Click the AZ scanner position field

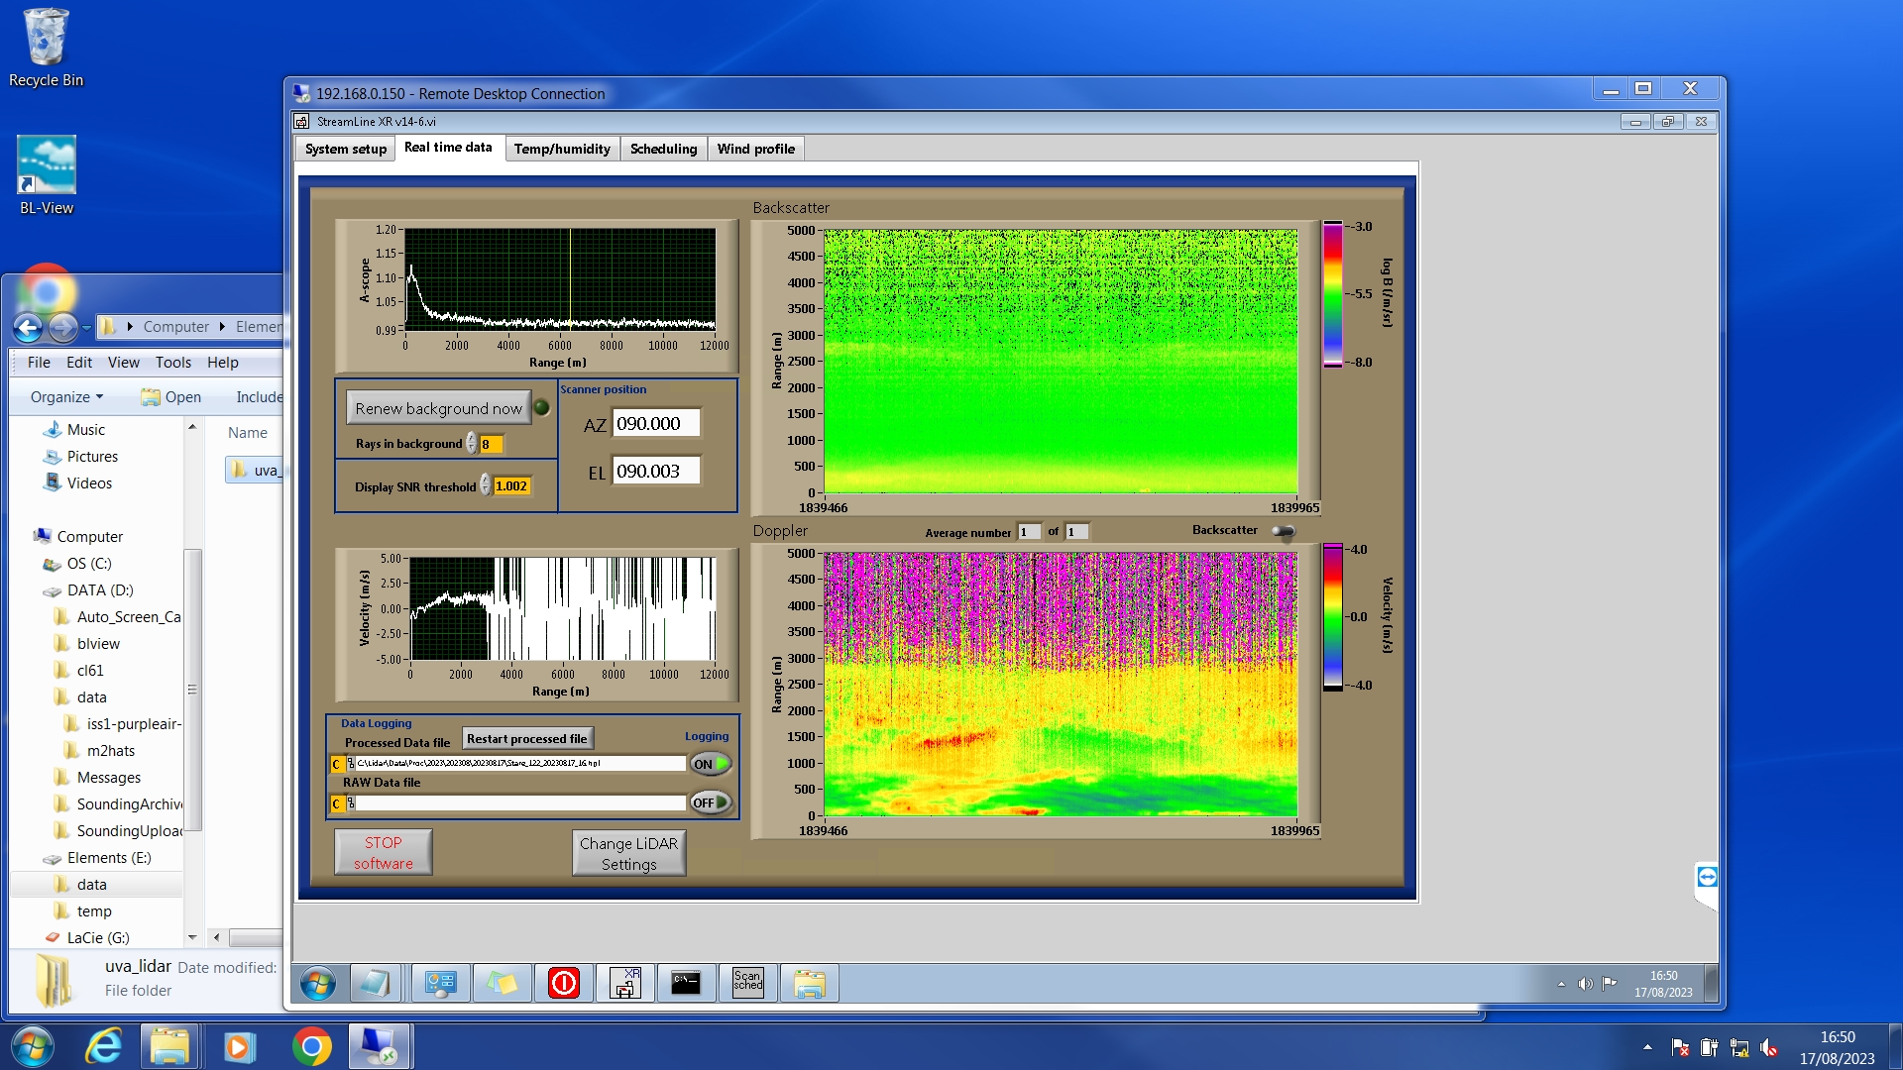(655, 424)
